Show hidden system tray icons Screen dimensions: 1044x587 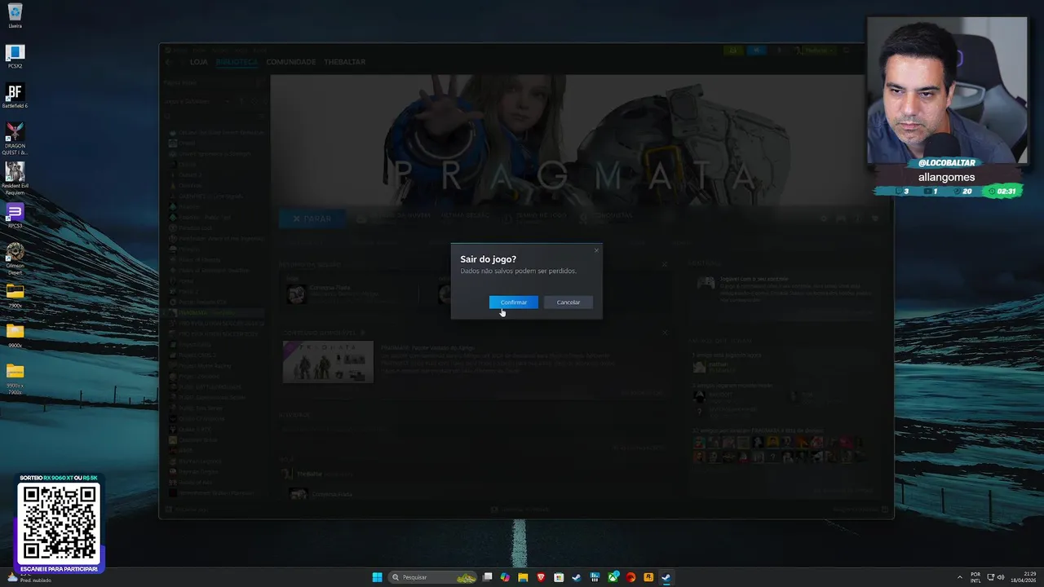[959, 577]
